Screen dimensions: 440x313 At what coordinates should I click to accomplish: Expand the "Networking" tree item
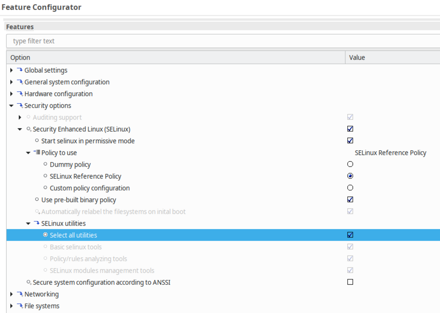coord(11,294)
